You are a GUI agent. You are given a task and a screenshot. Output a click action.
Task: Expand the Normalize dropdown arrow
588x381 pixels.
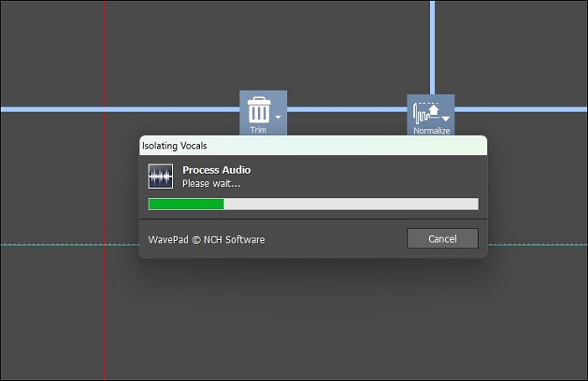pyautogui.click(x=446, y=119)
